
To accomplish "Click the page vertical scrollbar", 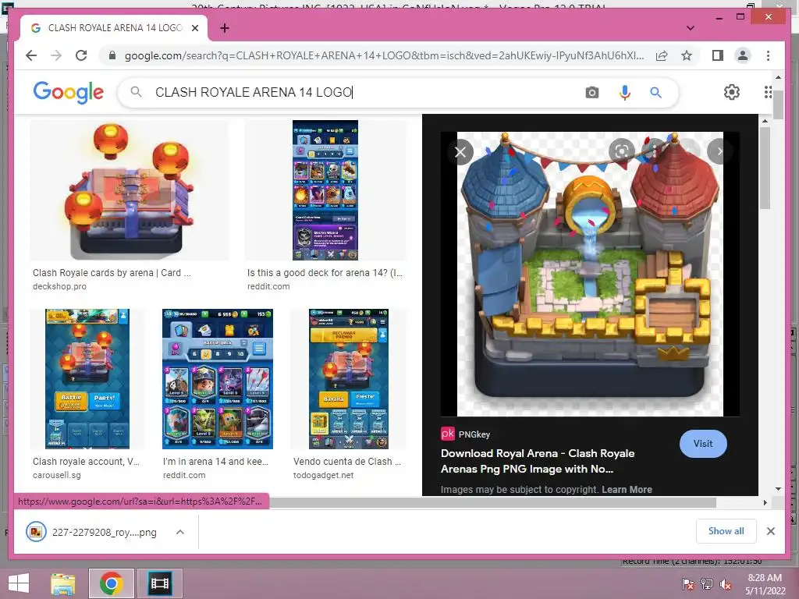I will pyautogui.click(x=778, y=105).
